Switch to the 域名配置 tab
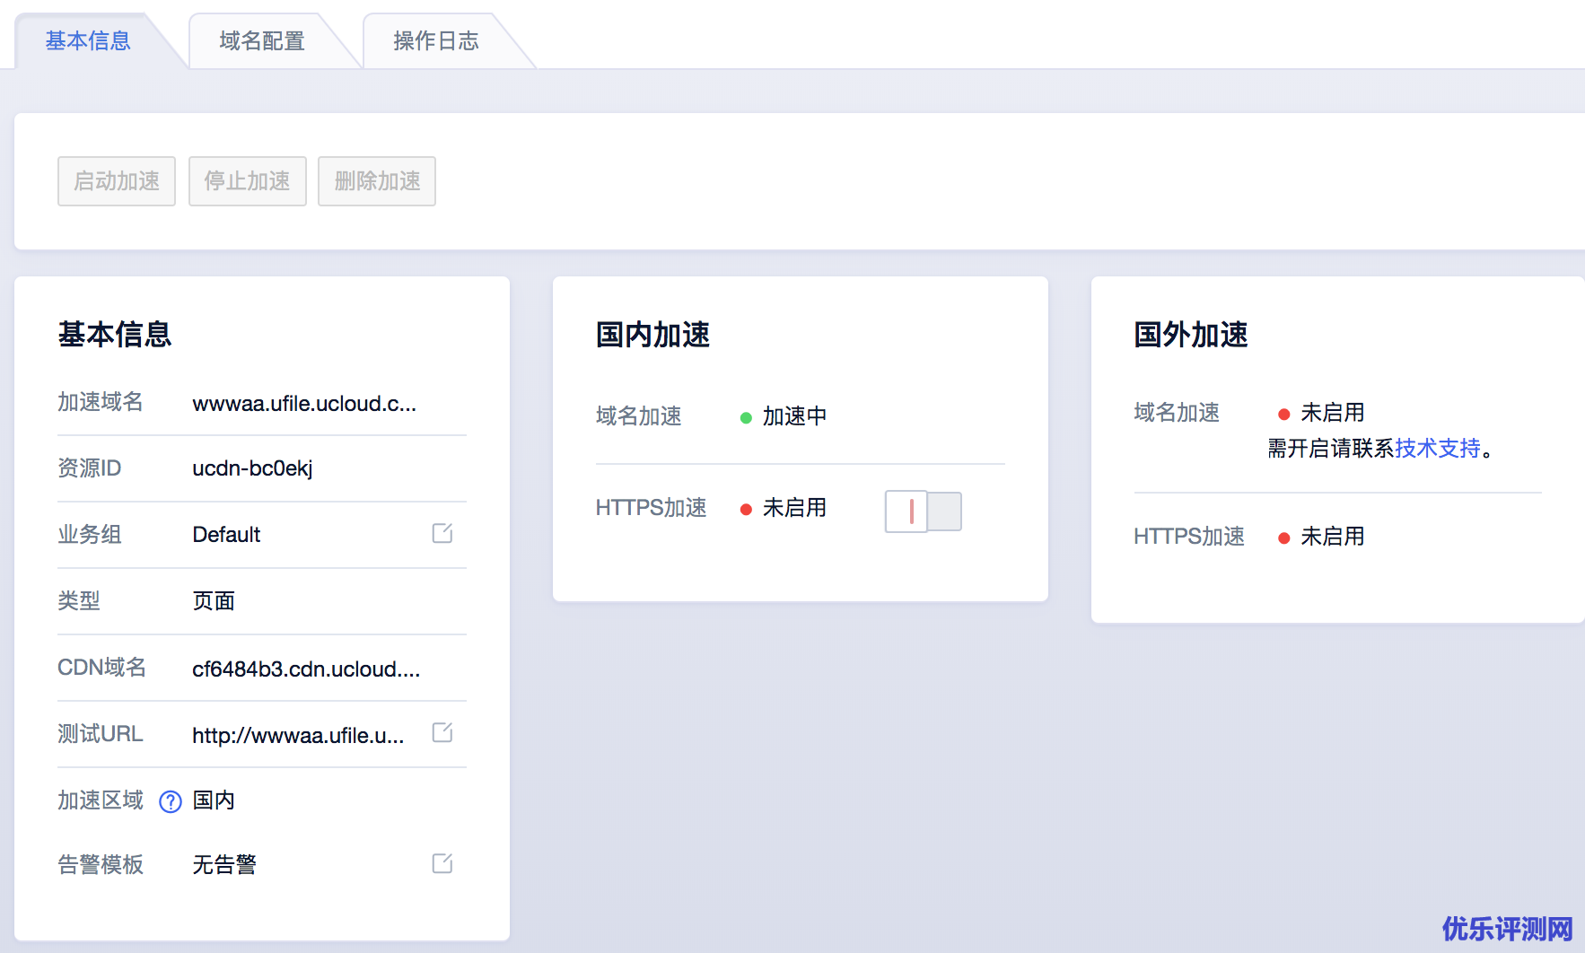The width and height of the screenshot is (1585, 953). (262, 41)
